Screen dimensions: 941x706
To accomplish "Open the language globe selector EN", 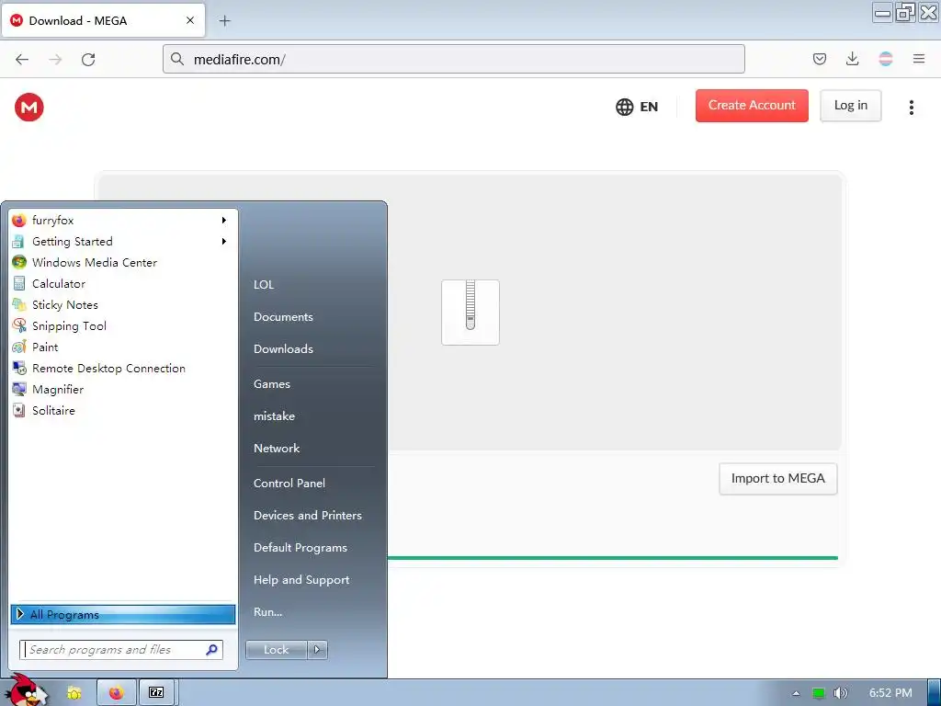I will (637, 107).
